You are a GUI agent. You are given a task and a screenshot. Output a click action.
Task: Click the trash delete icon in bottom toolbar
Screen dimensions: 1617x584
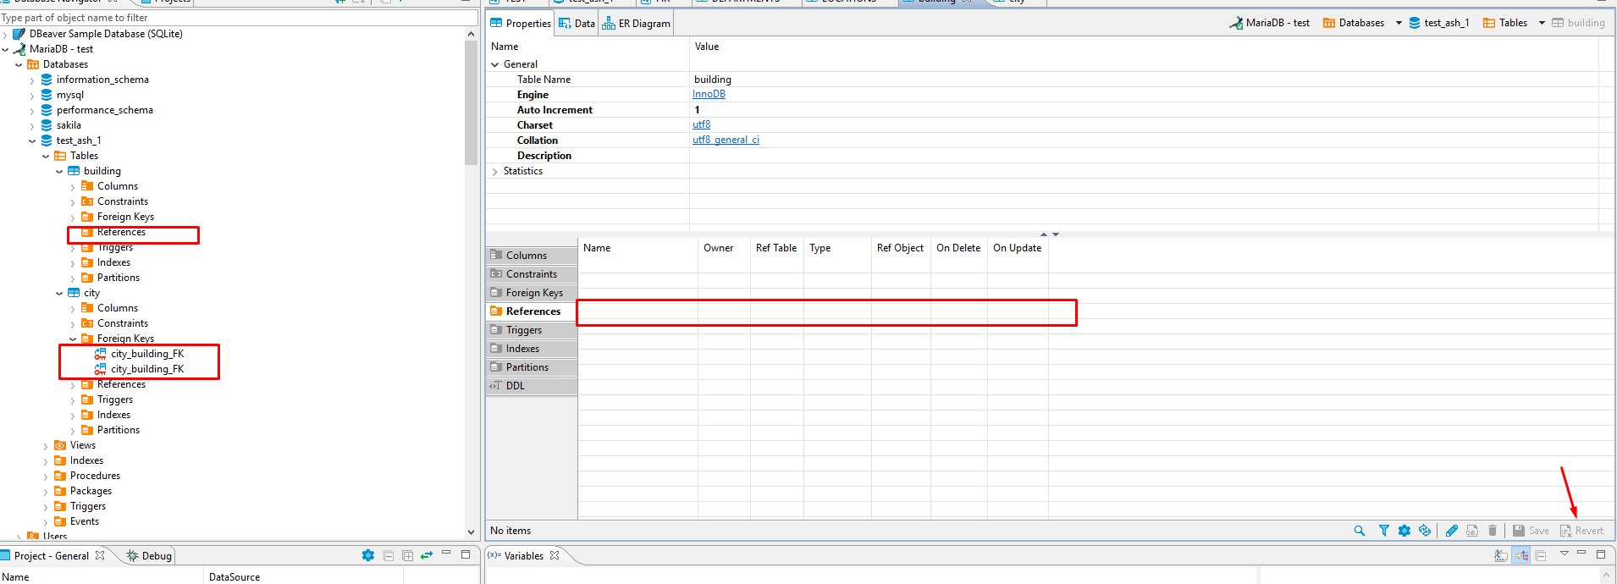point(1493,531)
